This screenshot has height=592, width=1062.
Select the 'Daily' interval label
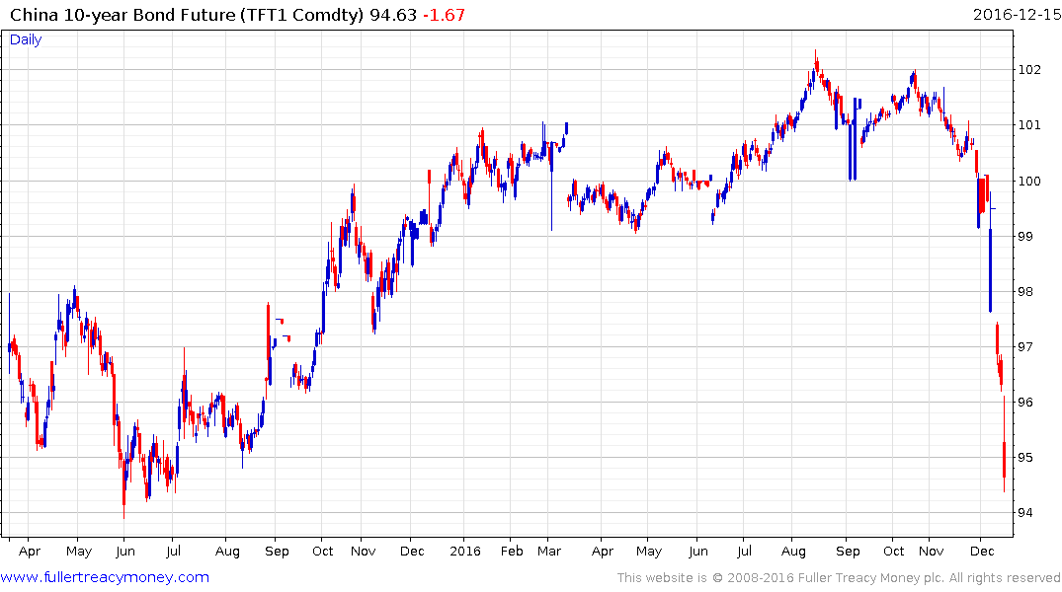coord(26,39)
